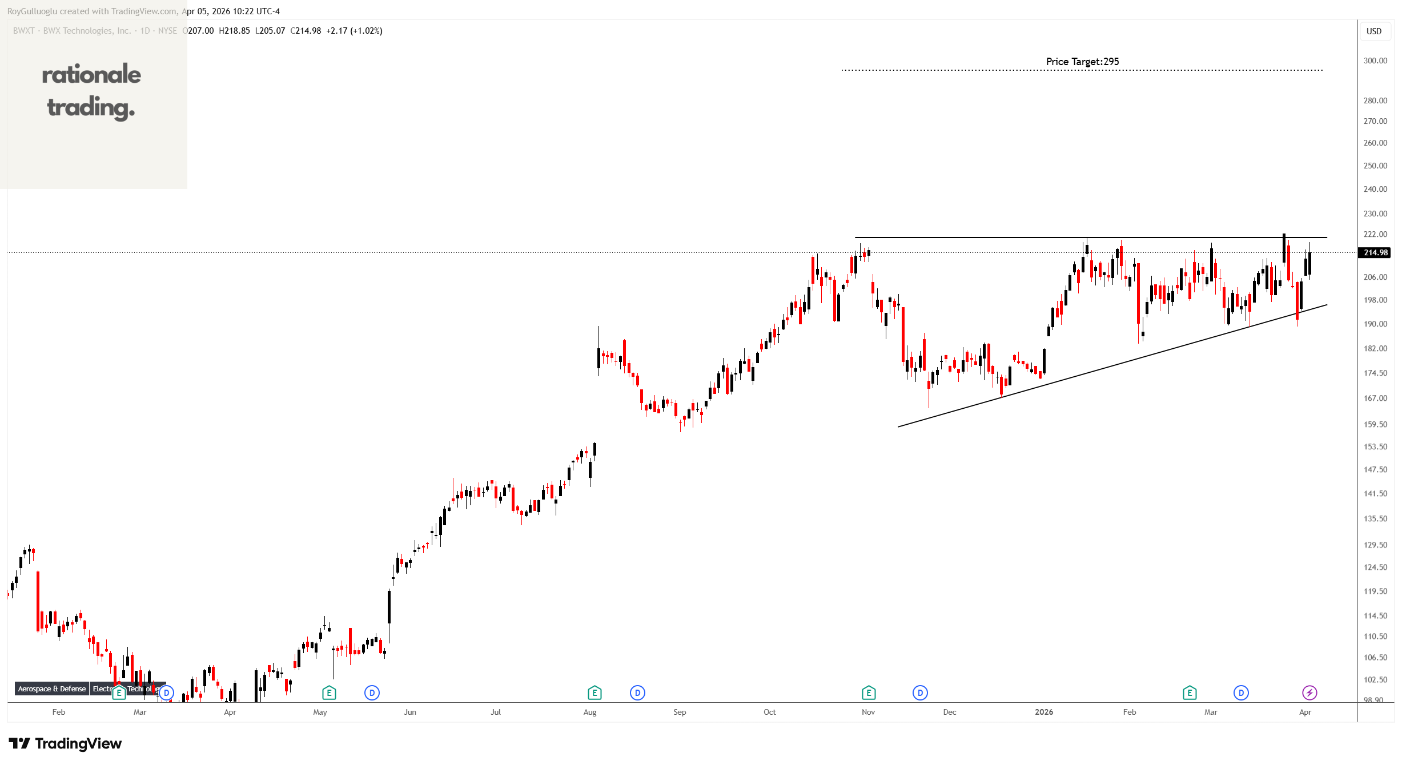1402x765 pixels.
Task: Click the earnings icon near Mar 2025
Action: (x=119, y=692)
